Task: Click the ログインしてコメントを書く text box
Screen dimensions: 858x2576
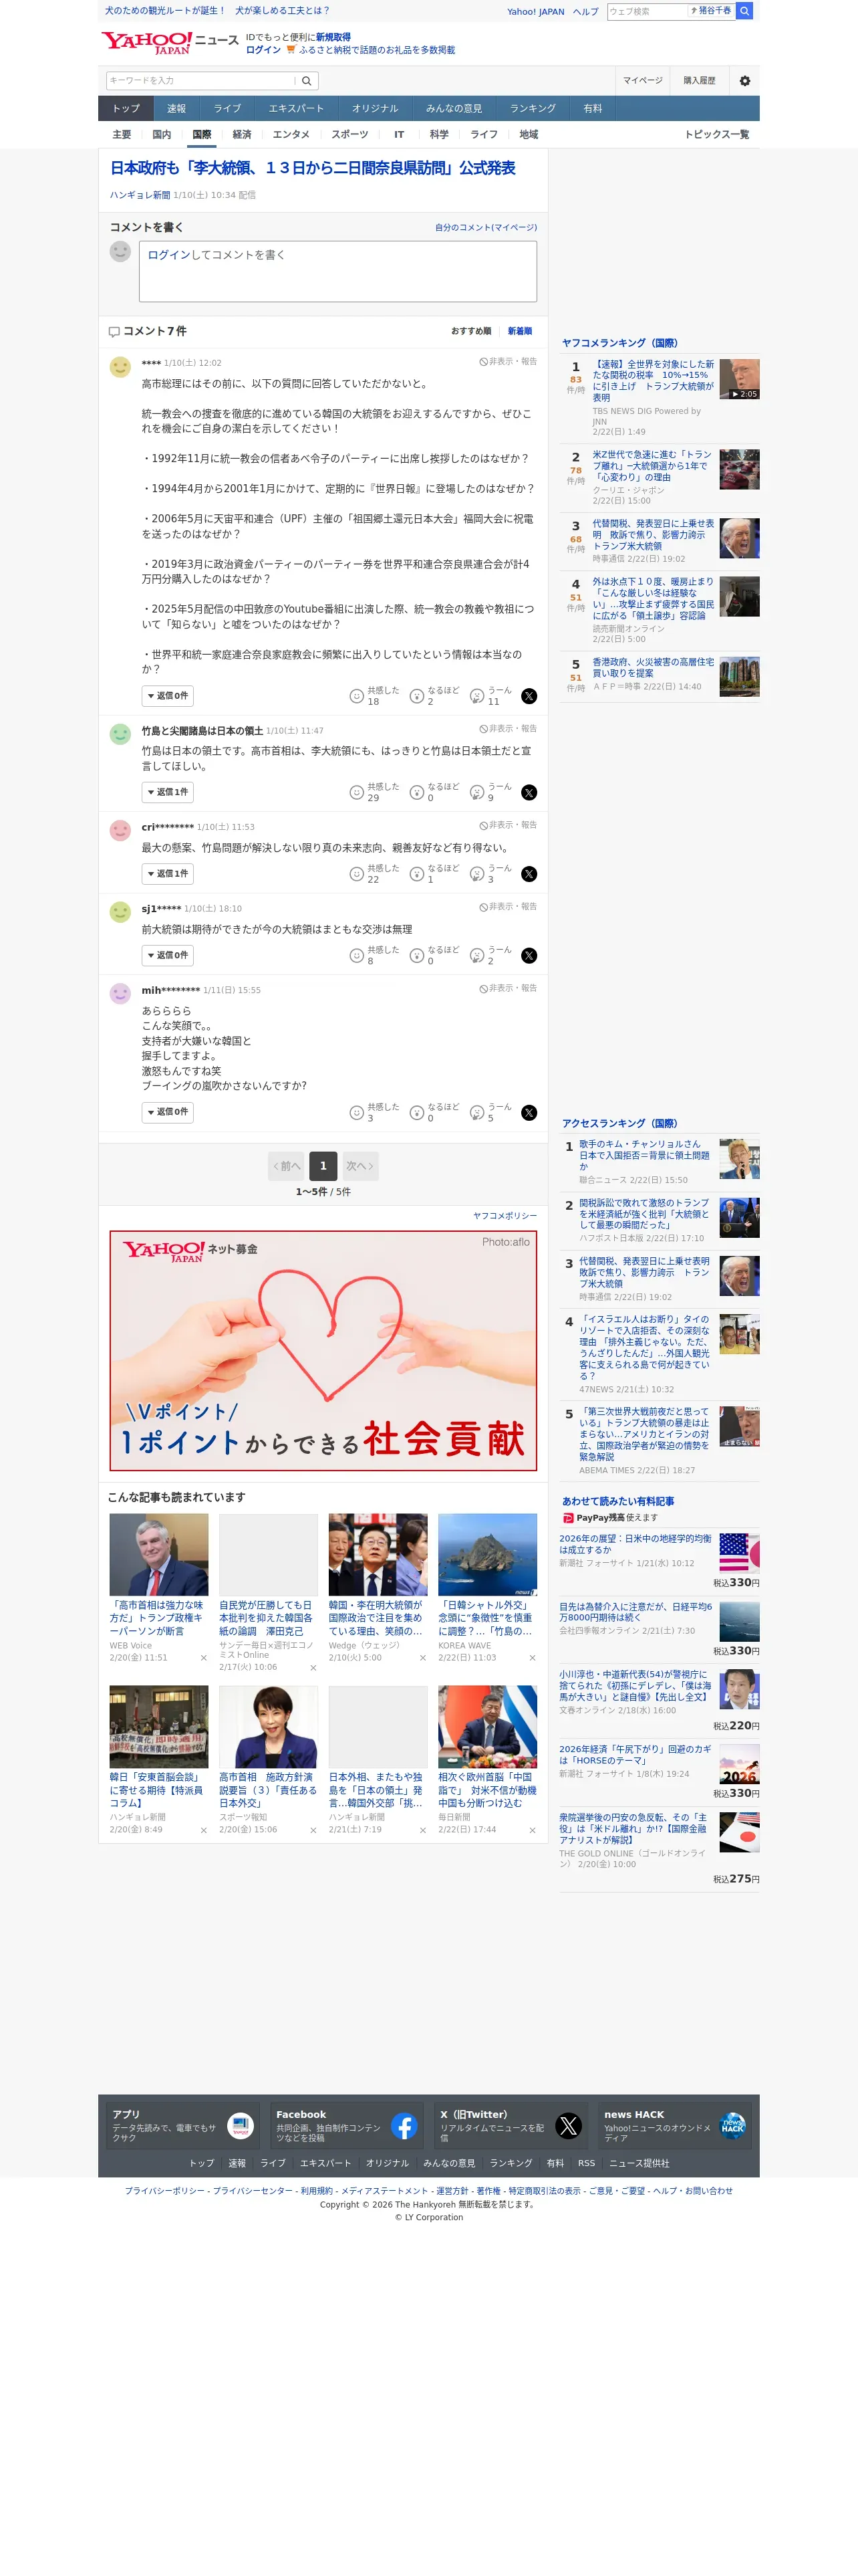Action: pyautogui.click(x=337, y=272)
